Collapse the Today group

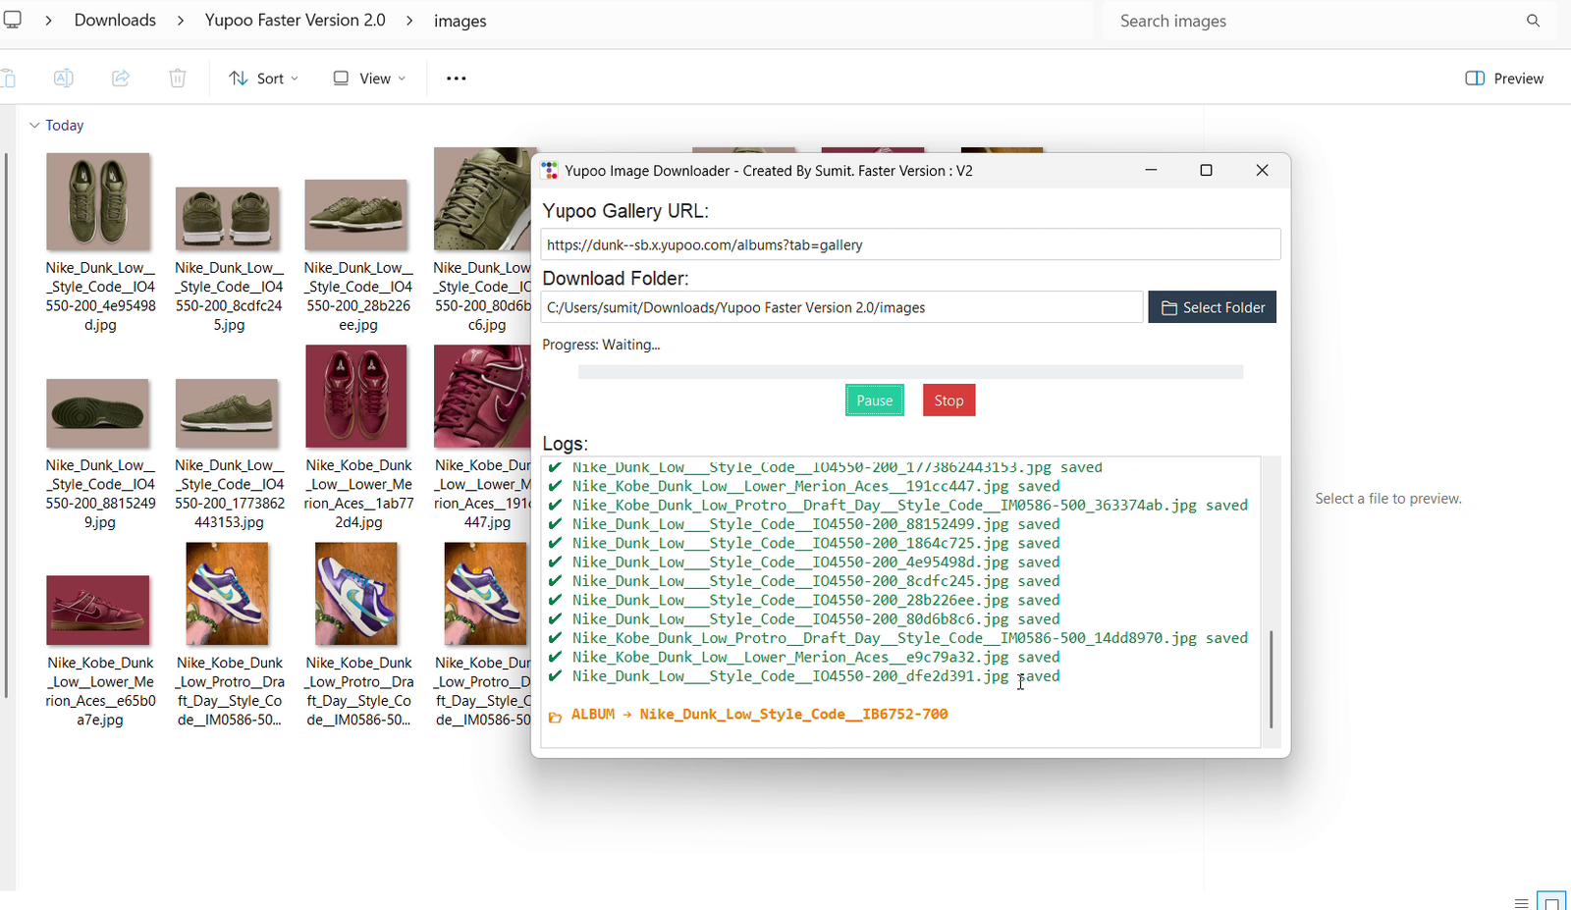(x=34, y=126)
